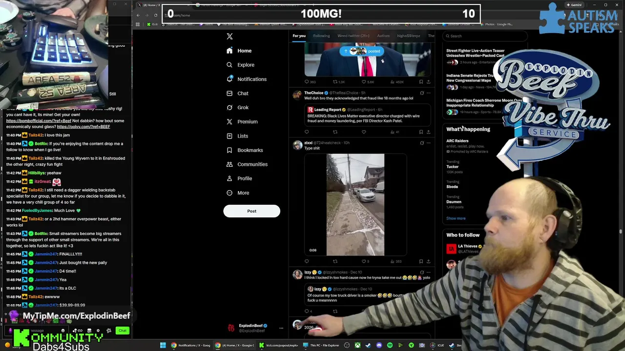Click the Post button
This screenshot has height=351, width=625.
tap(251, 211)
